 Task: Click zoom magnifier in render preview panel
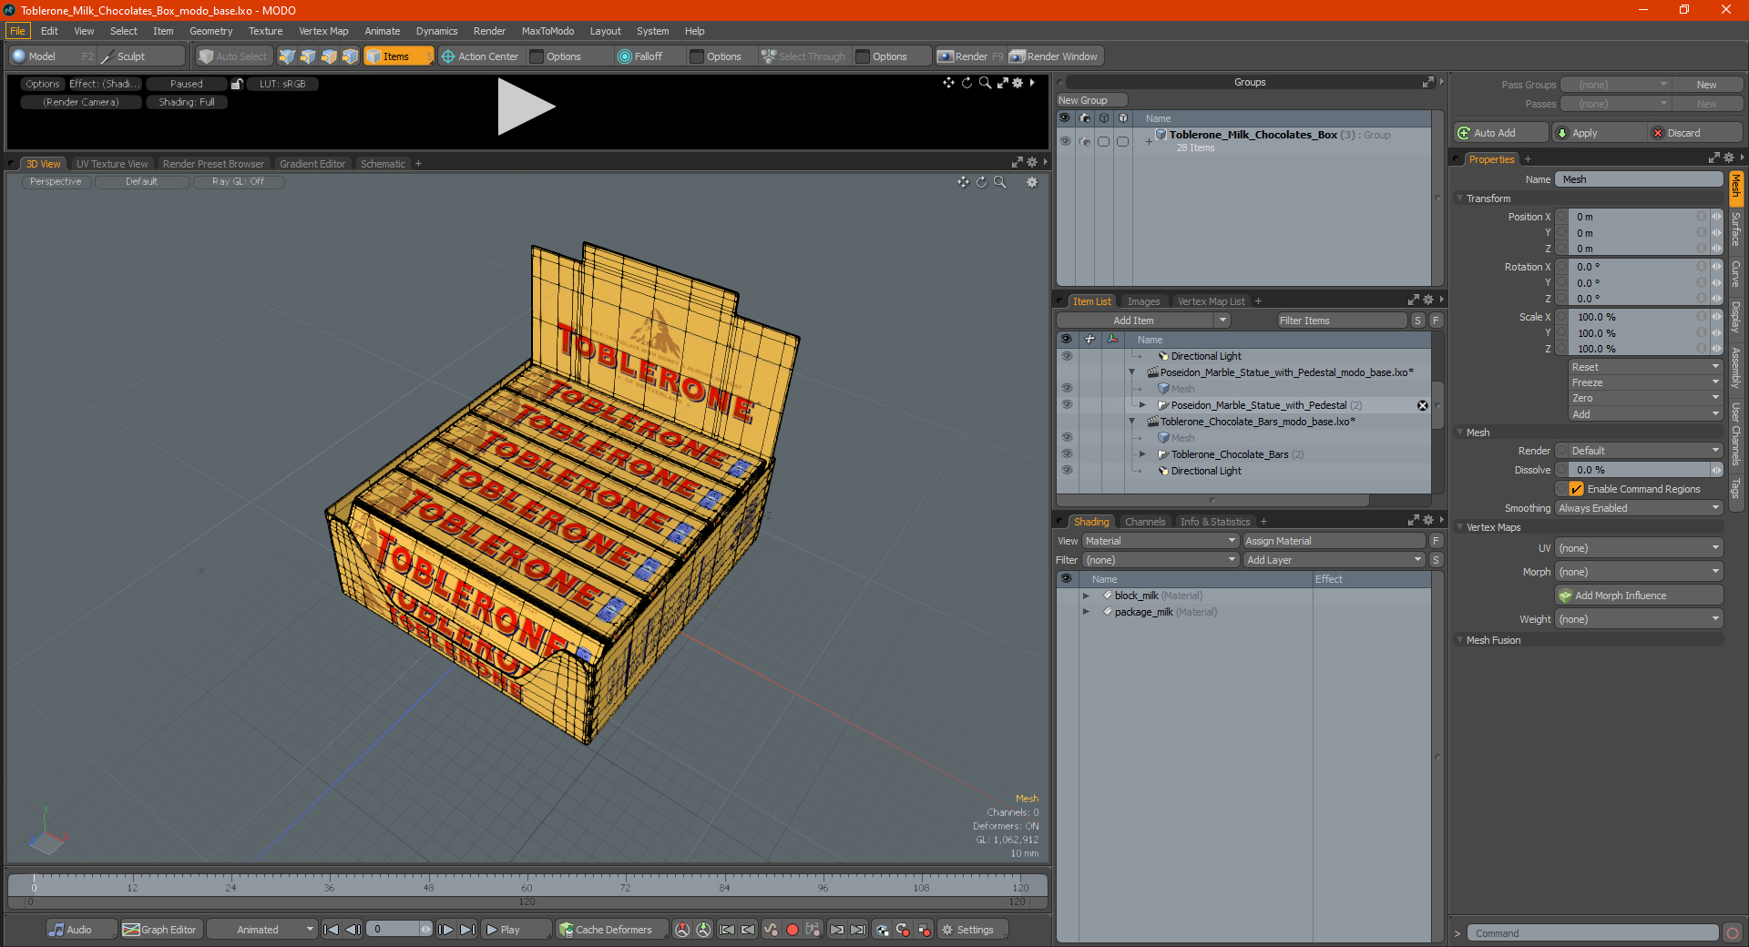tap(985, 83)
